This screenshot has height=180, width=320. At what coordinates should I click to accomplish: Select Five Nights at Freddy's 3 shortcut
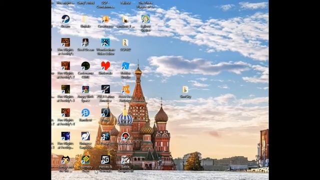tap(65, 89)
